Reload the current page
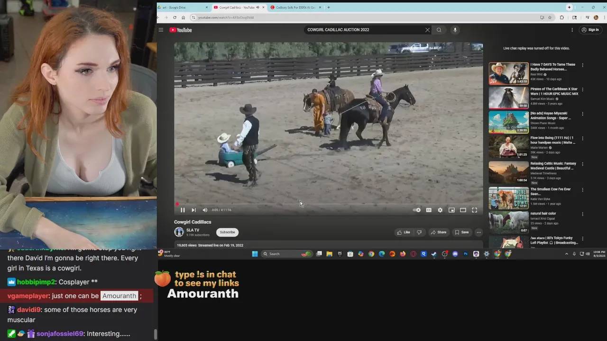The image size is (607, 341). tap(175, 18)
